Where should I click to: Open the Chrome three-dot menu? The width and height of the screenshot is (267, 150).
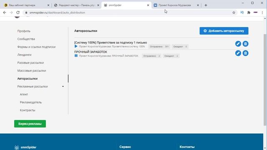tap(262, 12)
